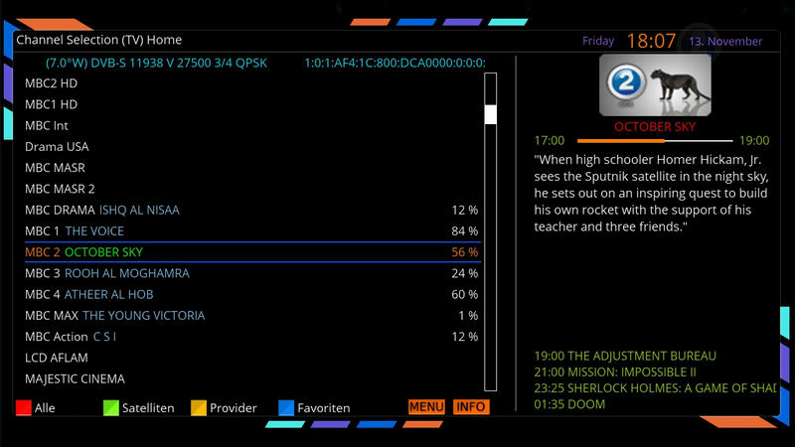The height and width of the screenshot is (447, 795).
Task: Click the 21:00 MISSION: IMPOSSIBLE II entry
Action: click(615, 372)
